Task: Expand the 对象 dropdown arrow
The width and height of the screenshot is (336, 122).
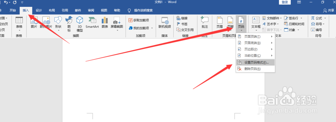Action: 298,30
